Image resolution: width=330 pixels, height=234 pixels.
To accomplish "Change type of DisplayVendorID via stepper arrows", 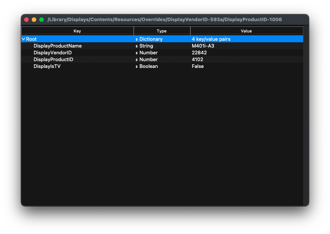I will pos(137,53).
